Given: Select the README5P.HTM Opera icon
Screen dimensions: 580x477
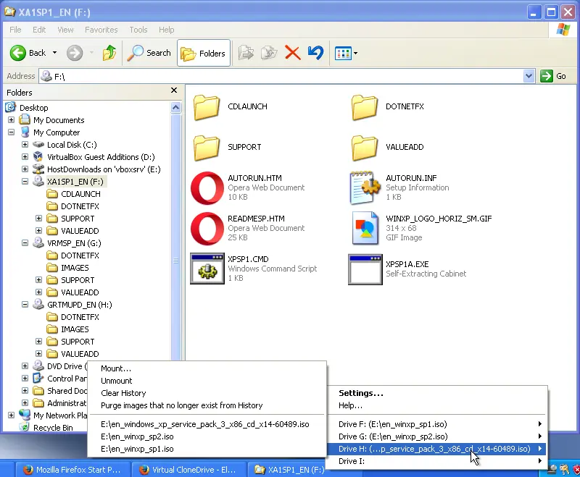Looking at the screenshot, I should (207, 229).
